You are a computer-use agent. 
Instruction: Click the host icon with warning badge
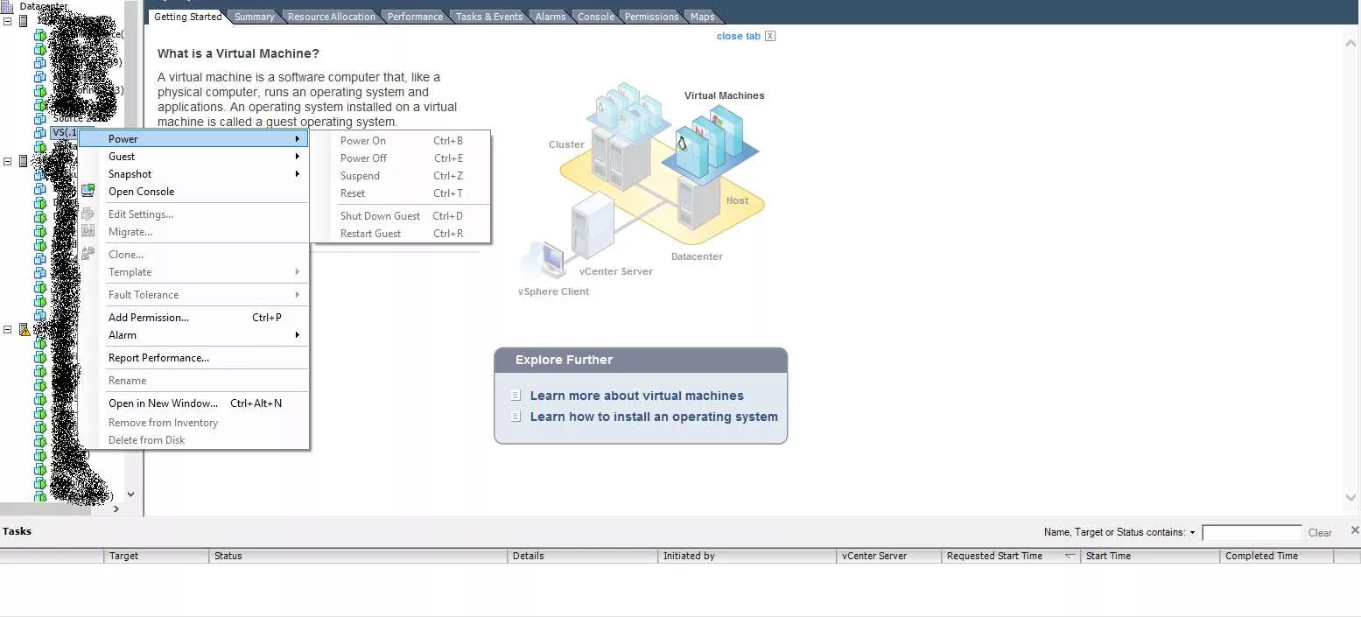click(x=25, y=330)
